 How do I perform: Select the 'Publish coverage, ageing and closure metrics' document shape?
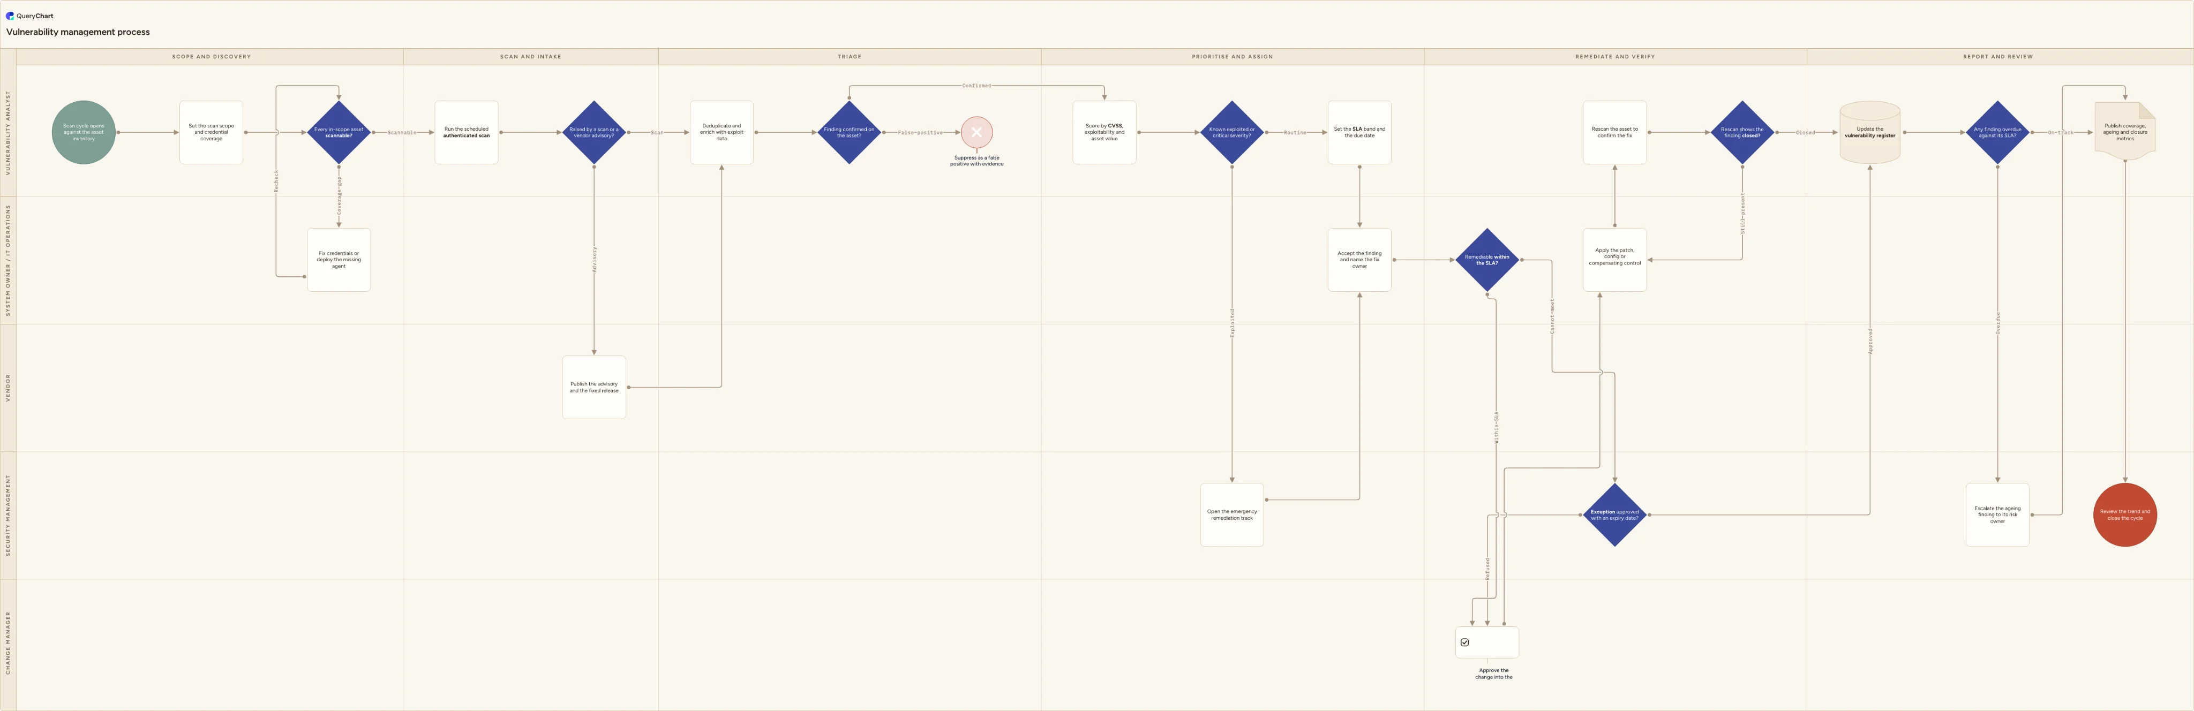2125,132
